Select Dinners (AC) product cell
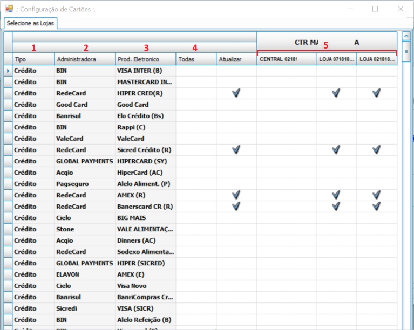This screenshot has width=414, height=330. [146, 240]
